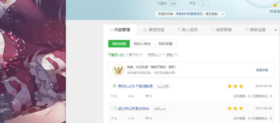Expand more tabs with the » arrow

click(276, 30)
